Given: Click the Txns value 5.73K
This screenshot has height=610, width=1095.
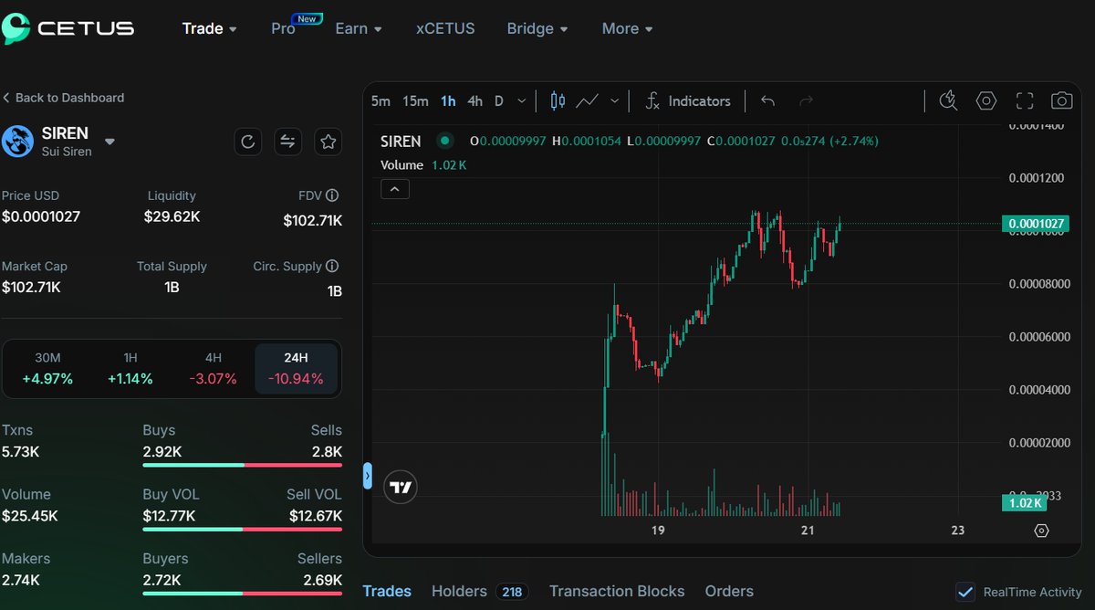Looking at the screenshot, I should tap(20, 451).
